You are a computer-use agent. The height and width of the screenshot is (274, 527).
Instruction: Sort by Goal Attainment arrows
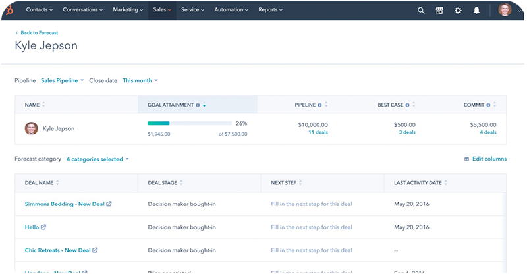pos(204,105)
